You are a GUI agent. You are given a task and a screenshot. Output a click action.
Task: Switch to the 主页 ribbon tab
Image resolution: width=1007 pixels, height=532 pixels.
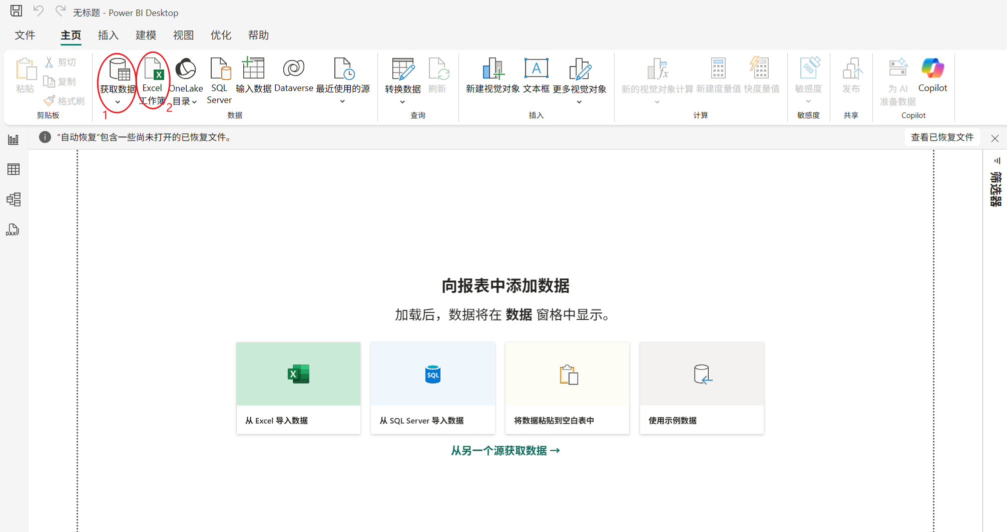point(71,35)
